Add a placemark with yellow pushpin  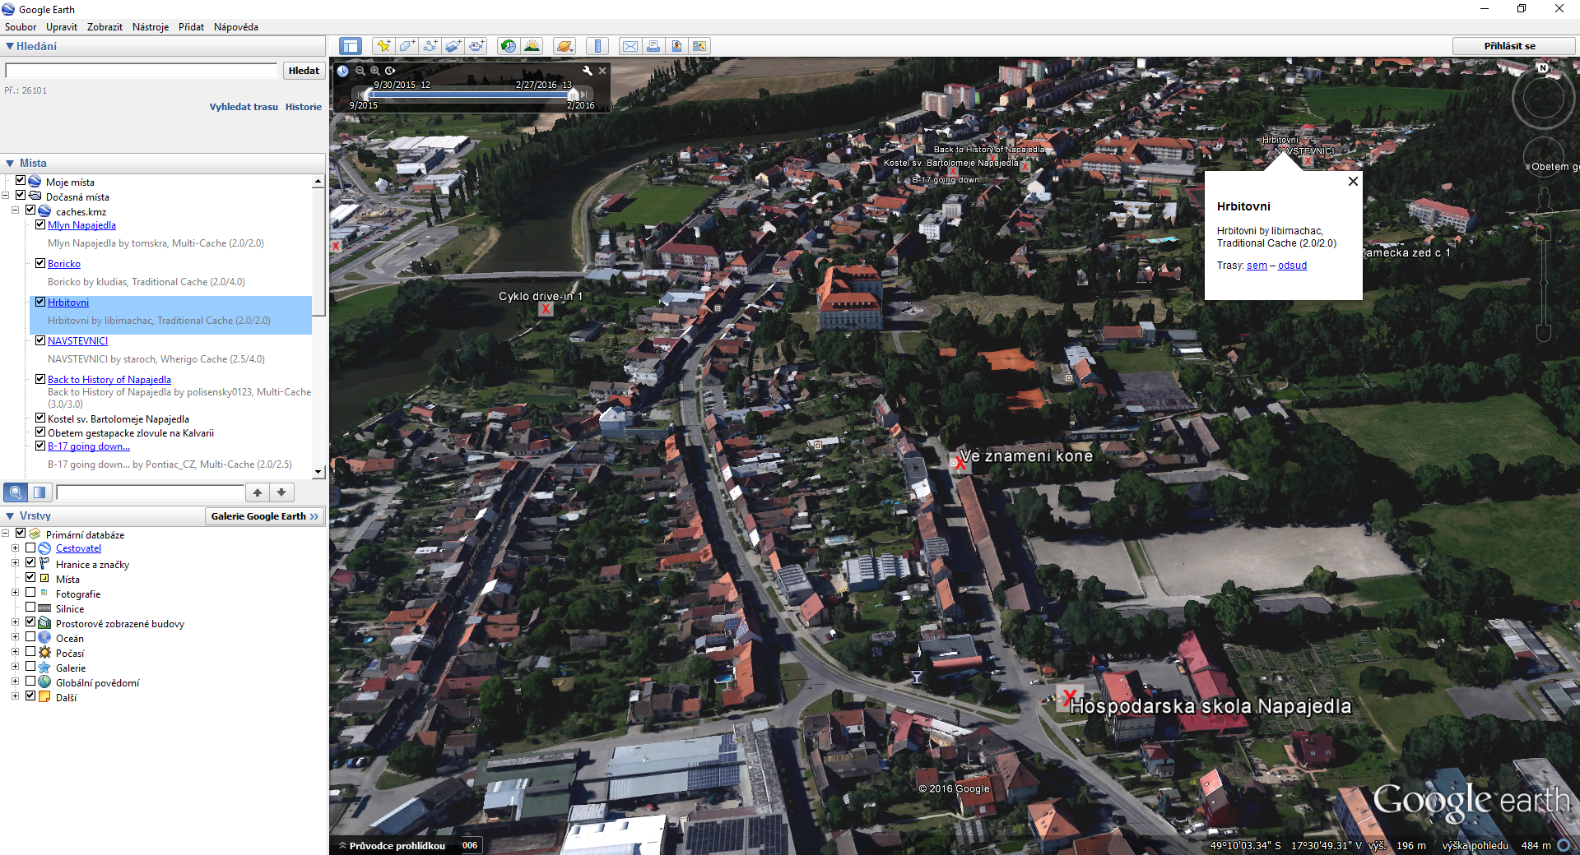383,46
